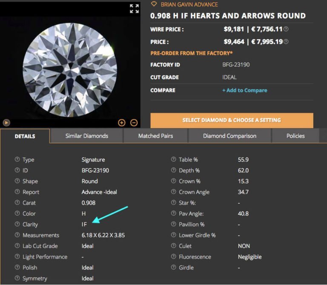Click help icon beside Symmetry
The height and width of the screenshot is (285, 327).
point(17,278)
